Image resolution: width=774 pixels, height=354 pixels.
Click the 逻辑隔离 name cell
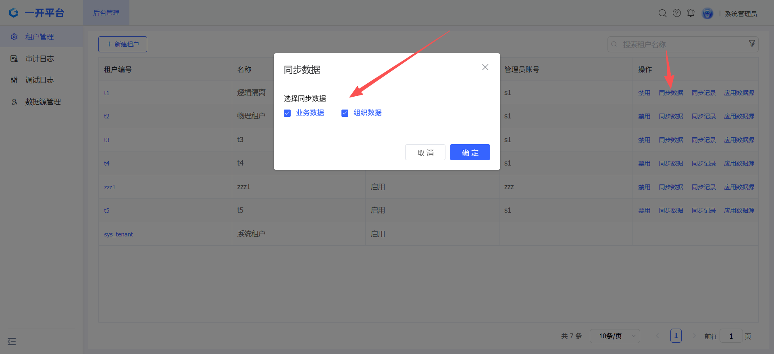pos(251,93)
